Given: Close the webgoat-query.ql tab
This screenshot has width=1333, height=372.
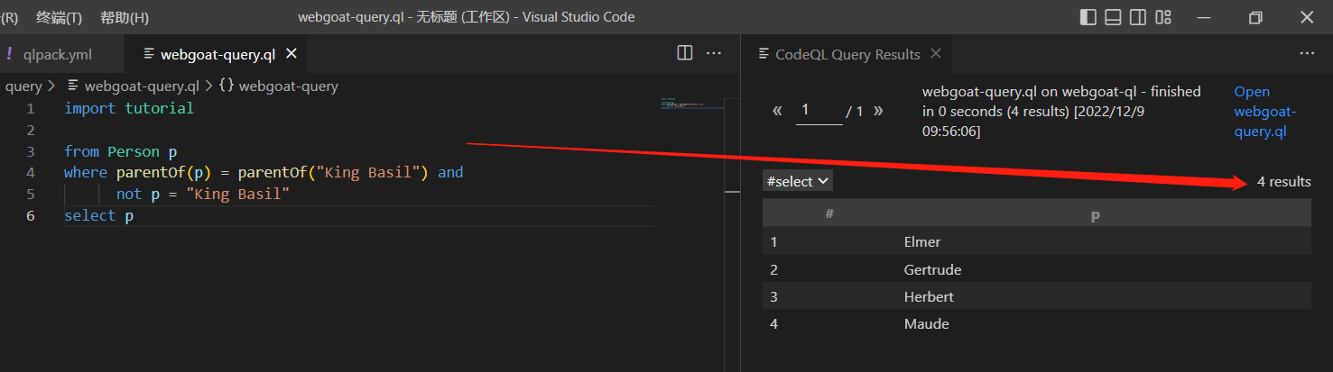Looking at the screenshot, I should tap(291, 54).
